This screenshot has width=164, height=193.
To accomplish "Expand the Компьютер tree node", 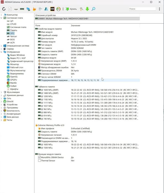I will (1, 15).
